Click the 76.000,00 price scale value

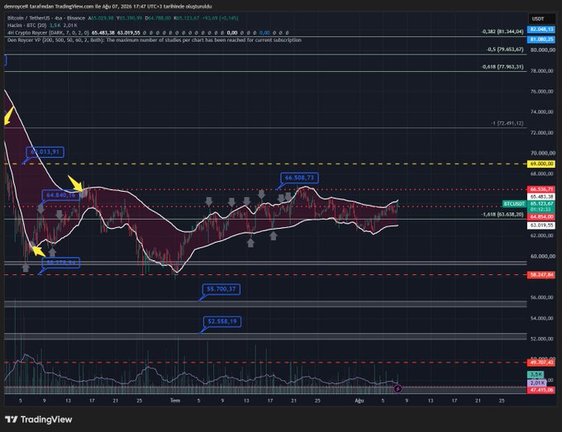[543, 92]
